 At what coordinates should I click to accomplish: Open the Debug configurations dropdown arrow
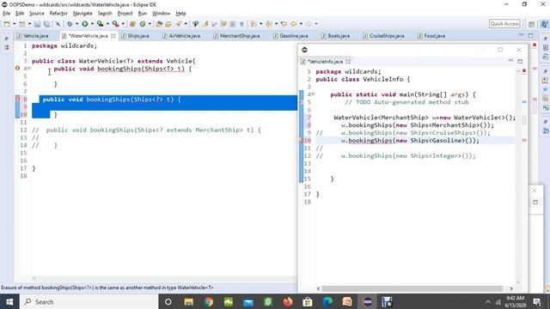(76, 24)
